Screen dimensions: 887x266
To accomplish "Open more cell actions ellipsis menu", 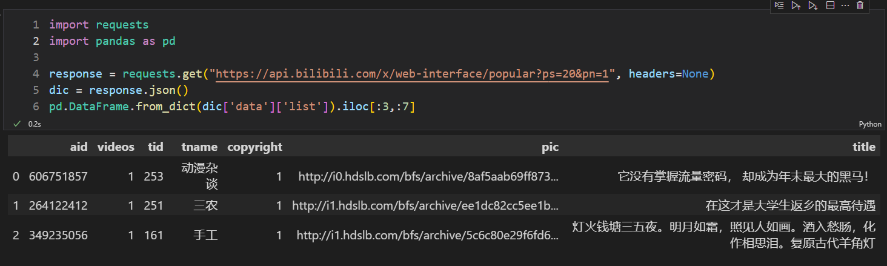I will tap(845, 5).
